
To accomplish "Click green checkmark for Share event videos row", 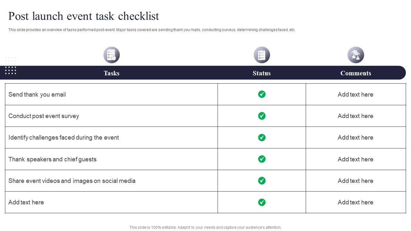I will pyautogui.click(x=262, y=181).
